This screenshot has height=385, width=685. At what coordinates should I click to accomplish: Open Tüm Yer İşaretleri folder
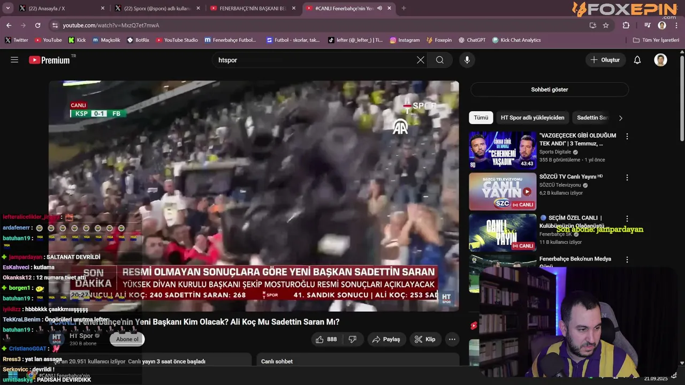(656, 40)
